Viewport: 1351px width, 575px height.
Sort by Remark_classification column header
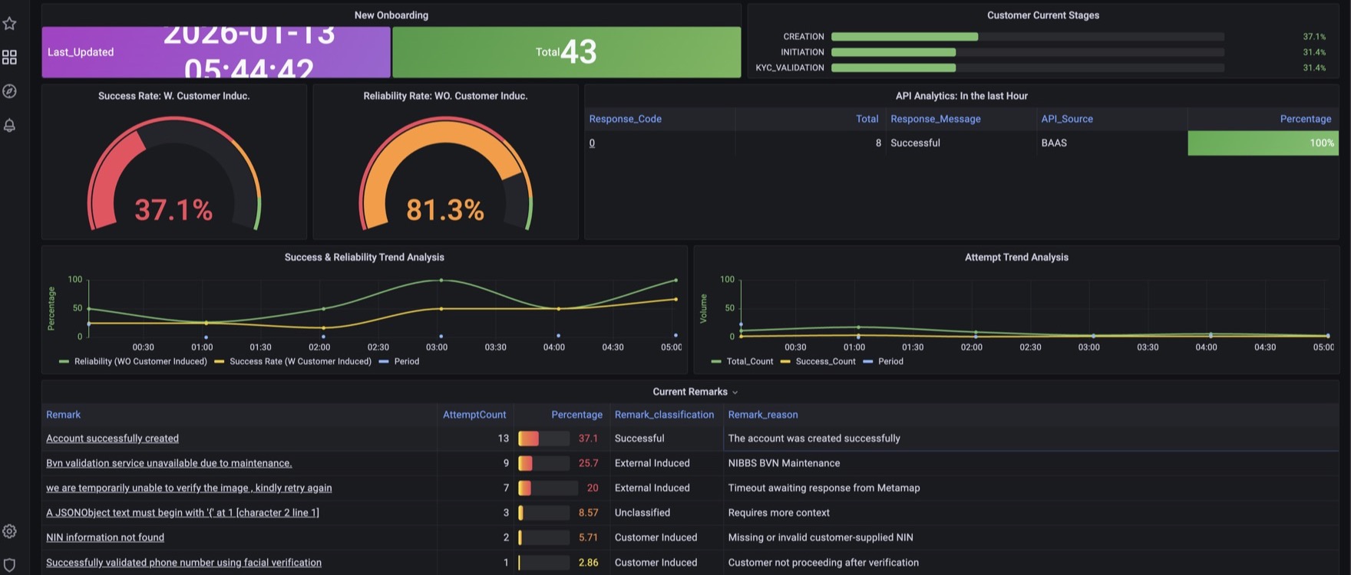pyautogui.click(x=664, y=415)
